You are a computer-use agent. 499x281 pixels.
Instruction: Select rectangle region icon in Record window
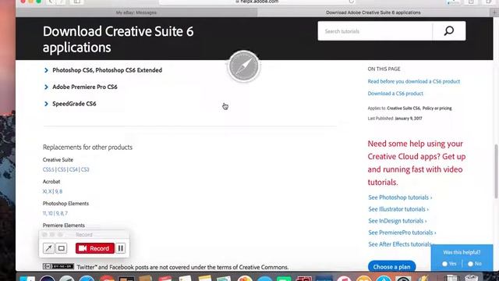(x=62, y=248)
